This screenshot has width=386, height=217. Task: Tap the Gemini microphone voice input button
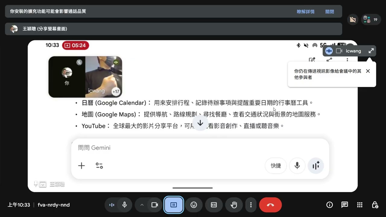[297, 165]
